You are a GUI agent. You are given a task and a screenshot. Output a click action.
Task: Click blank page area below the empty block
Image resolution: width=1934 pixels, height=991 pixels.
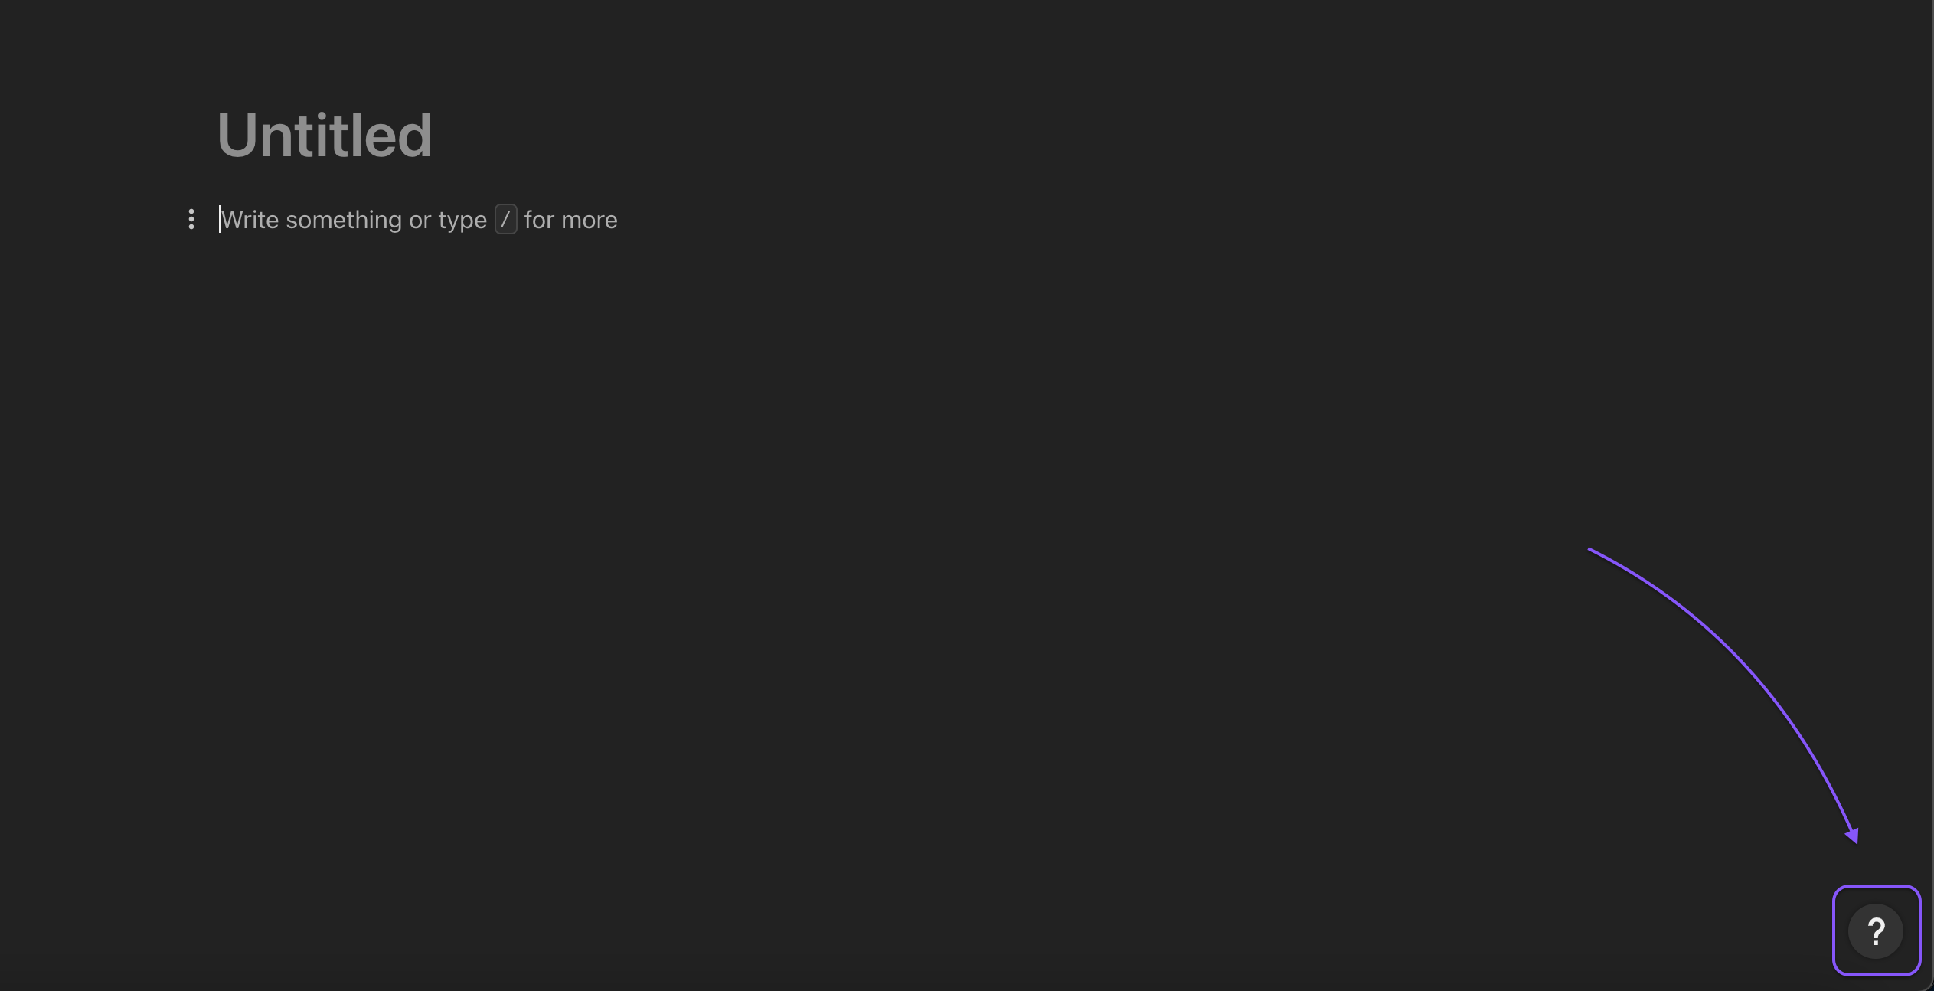tap(766, 536)
